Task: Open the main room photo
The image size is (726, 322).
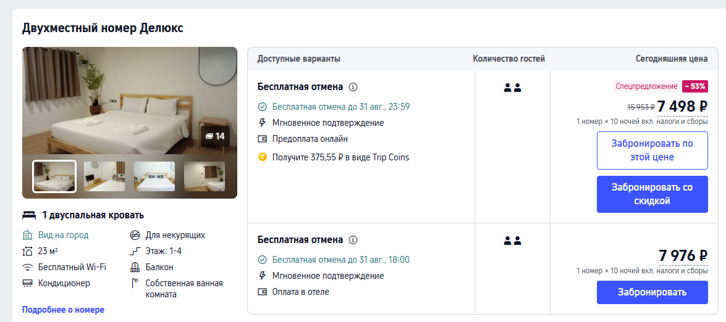Action: point(130,101)
